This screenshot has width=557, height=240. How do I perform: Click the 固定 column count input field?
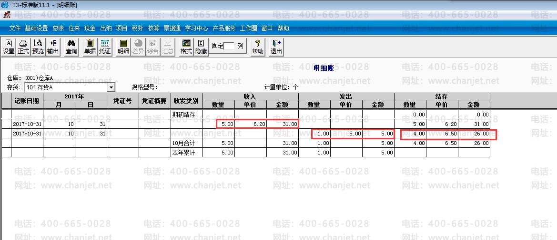[229, 46]
